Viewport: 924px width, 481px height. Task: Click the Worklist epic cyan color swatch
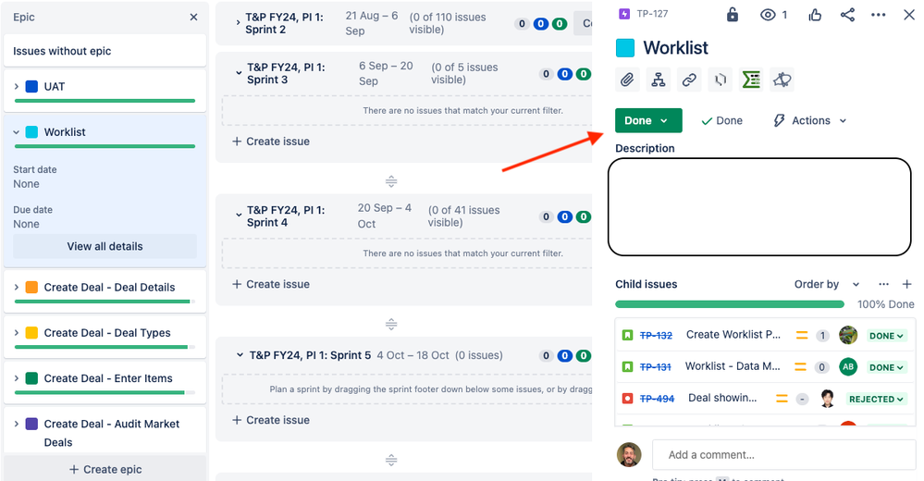[31, 132]
